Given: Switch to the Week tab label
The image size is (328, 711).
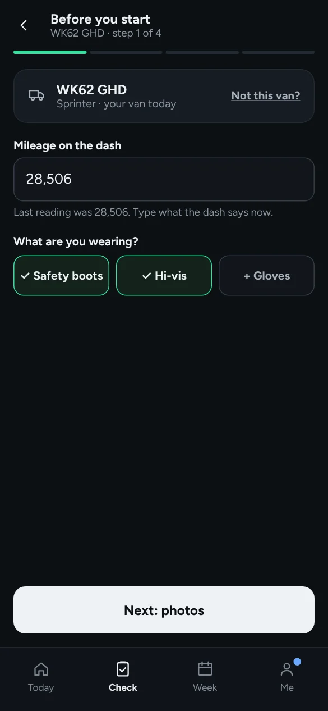Looking at the screenshot, I should [205, 687].
